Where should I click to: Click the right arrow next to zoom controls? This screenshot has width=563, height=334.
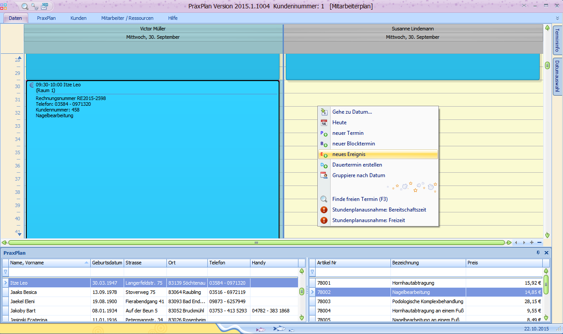[524, 242]
